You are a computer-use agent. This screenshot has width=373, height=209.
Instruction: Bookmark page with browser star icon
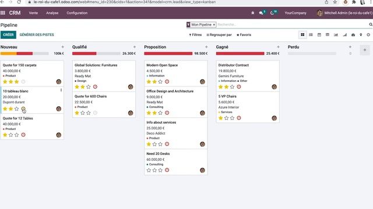point(335,2)
